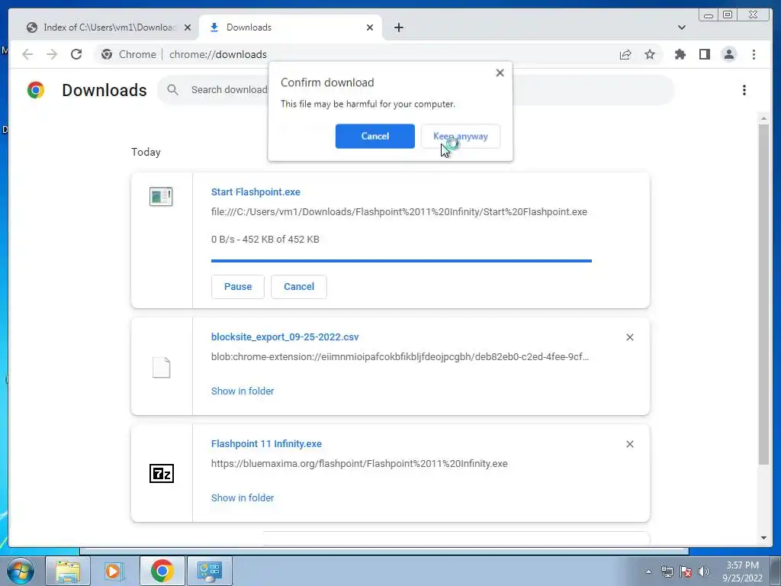Close the Index of C:\Users tab

click(x=188, y=27)
